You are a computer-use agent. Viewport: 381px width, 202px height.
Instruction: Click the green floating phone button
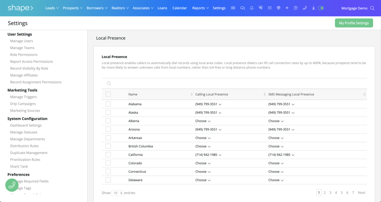12,185
